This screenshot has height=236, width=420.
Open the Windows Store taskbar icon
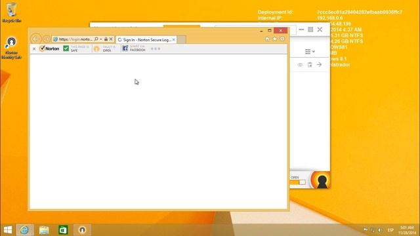tap(63, 230)
